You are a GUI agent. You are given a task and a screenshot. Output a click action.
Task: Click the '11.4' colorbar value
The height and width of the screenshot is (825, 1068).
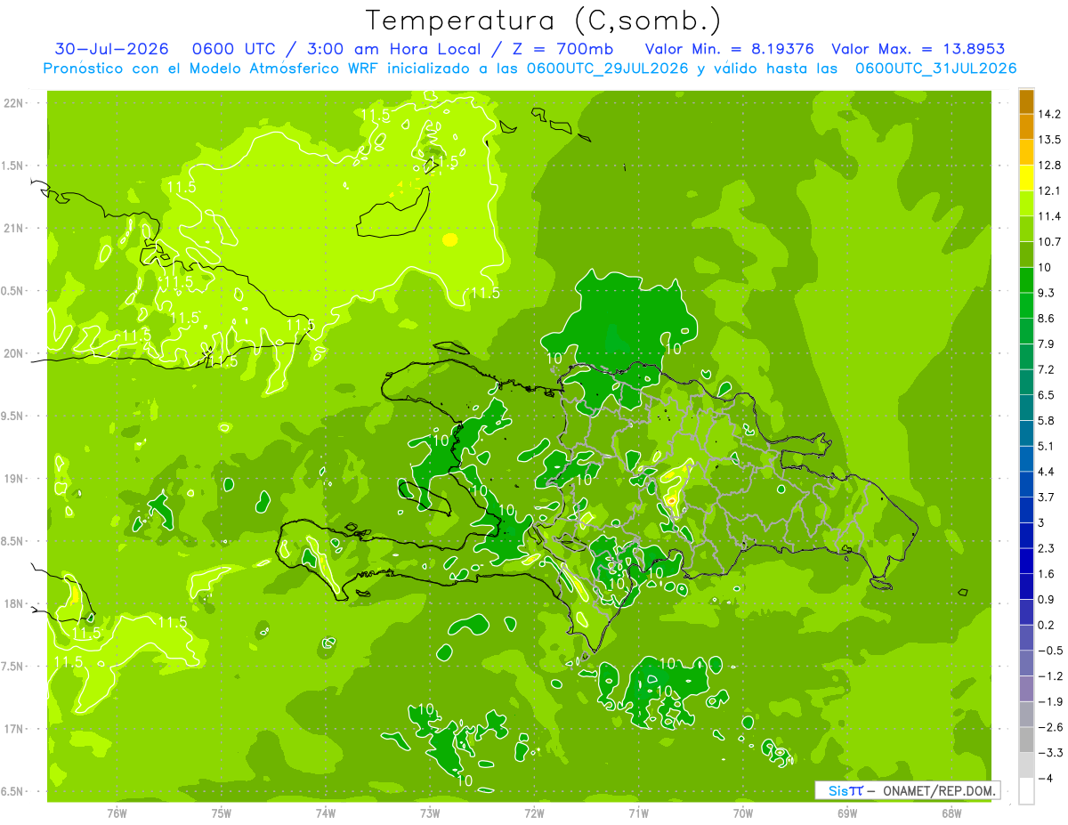click(x=1049, y=216)
